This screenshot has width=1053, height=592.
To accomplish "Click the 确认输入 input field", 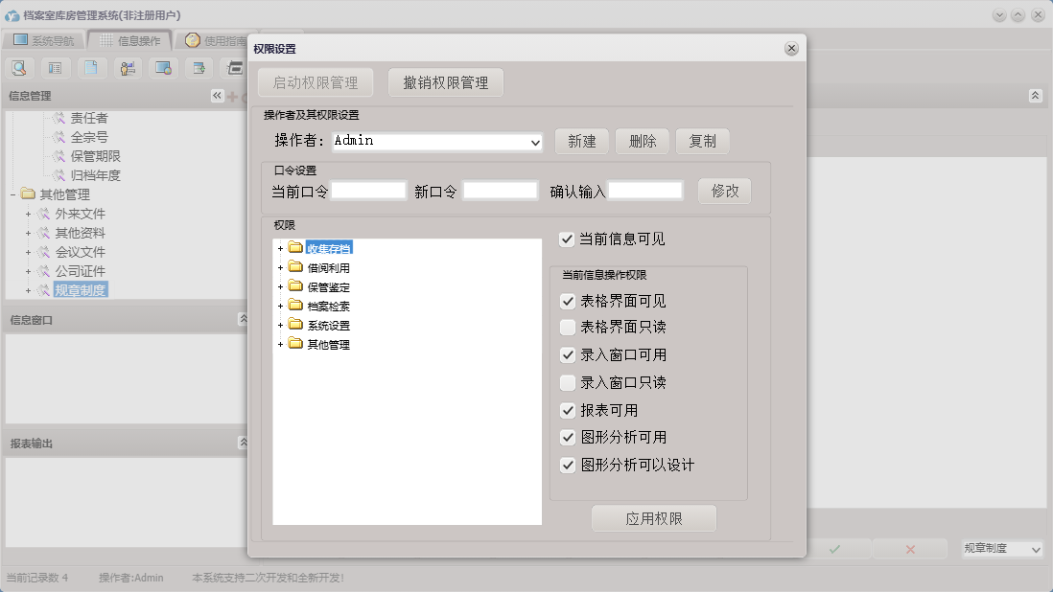I will click(x=645, y=191).
